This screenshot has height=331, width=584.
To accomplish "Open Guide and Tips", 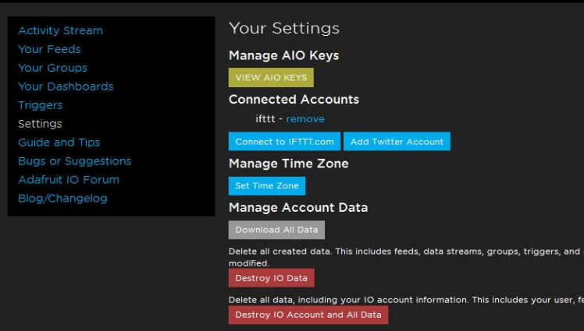I will (59, 143).
